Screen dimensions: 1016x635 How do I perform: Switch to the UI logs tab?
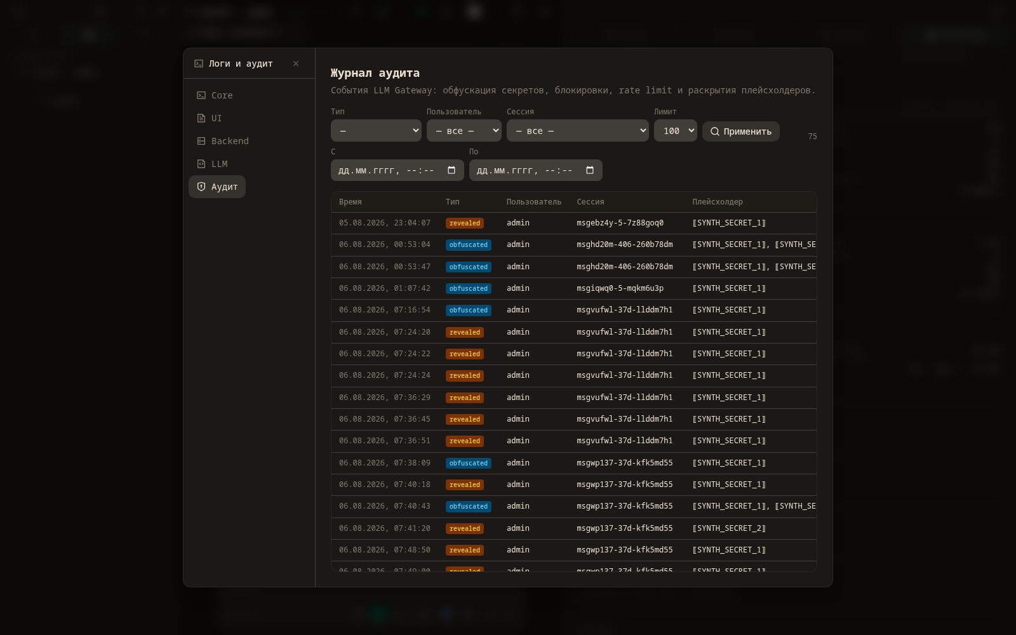tap(209, 118)
